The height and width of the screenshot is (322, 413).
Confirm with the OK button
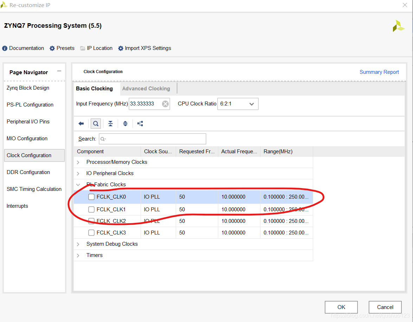[x=341, y=307]
